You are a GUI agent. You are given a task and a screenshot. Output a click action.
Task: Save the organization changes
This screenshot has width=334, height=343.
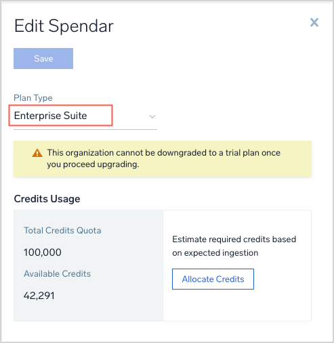(x=43, y=58)
